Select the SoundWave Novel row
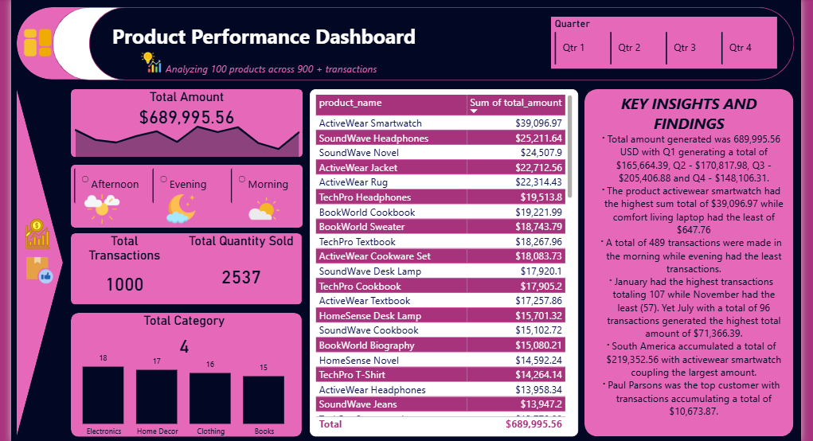Viewport: 813px width, 441px height. (x=440, y=152)
